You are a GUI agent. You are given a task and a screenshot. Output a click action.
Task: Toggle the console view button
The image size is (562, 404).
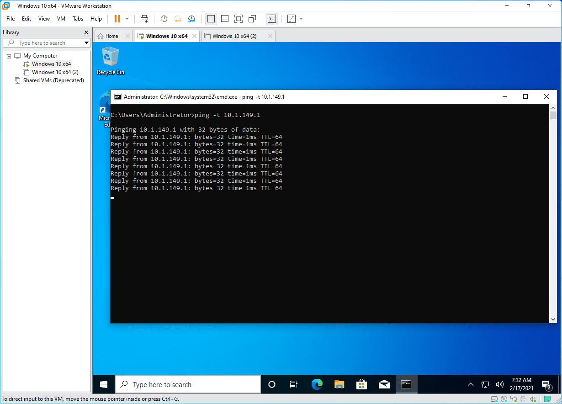click(271, 19)
